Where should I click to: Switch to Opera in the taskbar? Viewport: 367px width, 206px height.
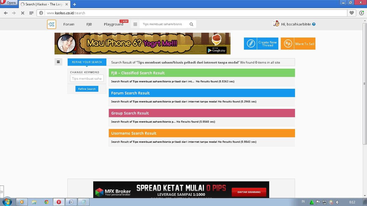click(x=59, y=202)
